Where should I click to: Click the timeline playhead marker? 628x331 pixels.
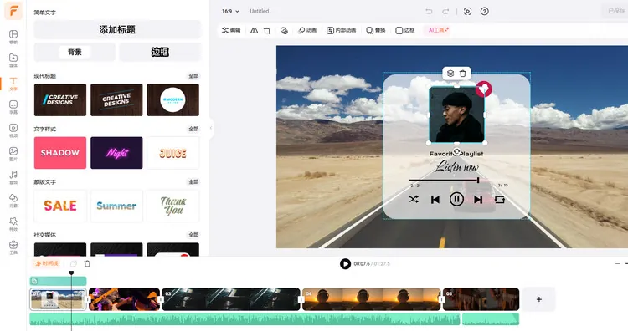coord(72,273)
